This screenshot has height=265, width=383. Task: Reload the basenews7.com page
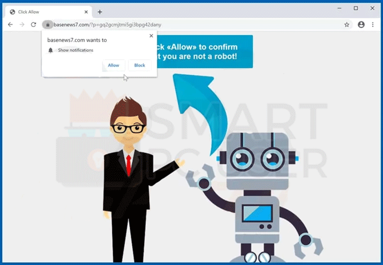34,25
